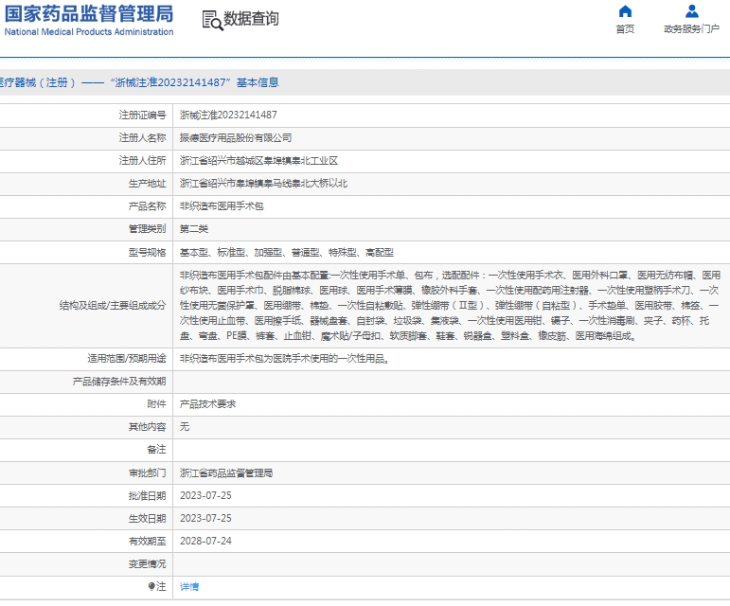Click the 医疗器械（注册）基本信息 page heading
This screenshot has height=606, width=730.
tap(139, 82)
